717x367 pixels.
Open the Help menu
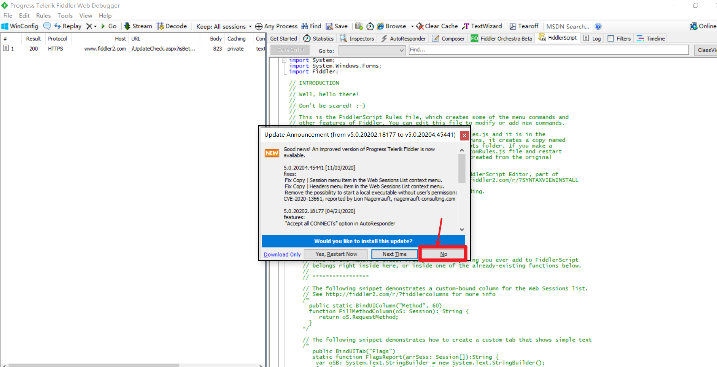(105, 16)
